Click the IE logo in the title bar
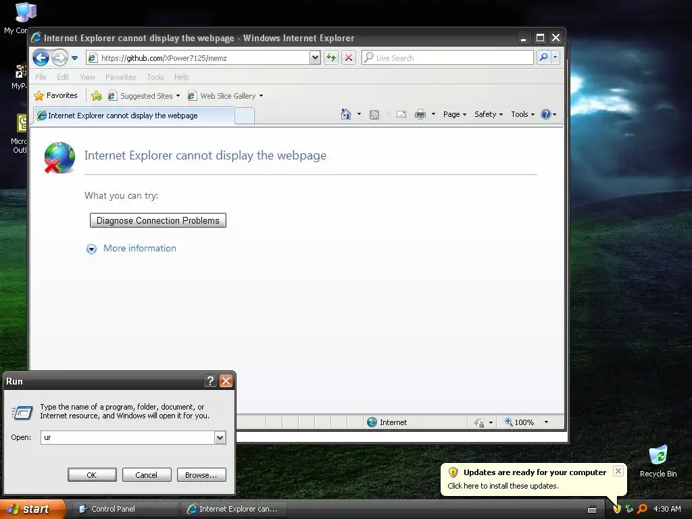This screenshot has width=692, height=519. coord(36,38)
